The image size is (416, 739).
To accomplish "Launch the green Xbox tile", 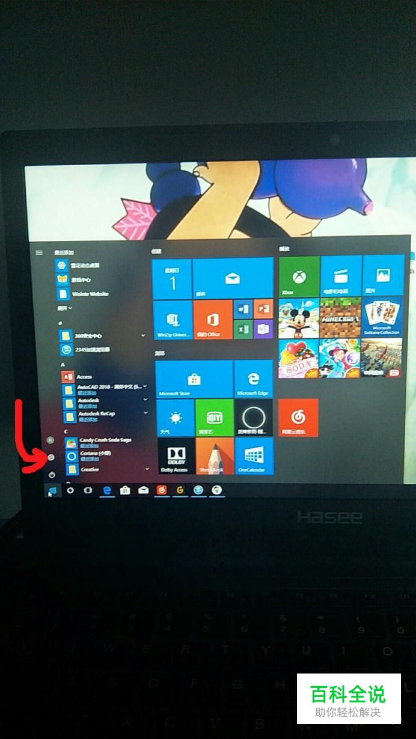I will (299, 276).
